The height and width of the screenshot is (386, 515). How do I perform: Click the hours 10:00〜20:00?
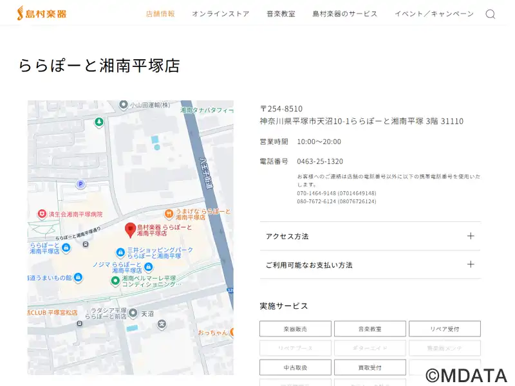click(319, 142)
